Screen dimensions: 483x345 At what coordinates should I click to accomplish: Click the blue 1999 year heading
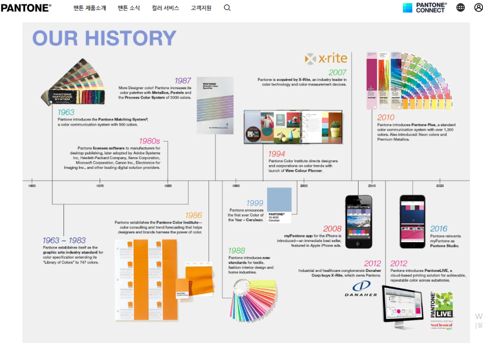pos(254,203)
